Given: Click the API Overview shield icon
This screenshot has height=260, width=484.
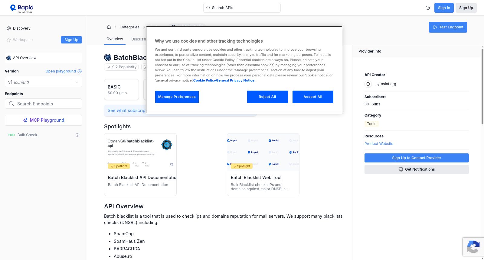Looking at the screenshot, I should click(x=9, y=58).
